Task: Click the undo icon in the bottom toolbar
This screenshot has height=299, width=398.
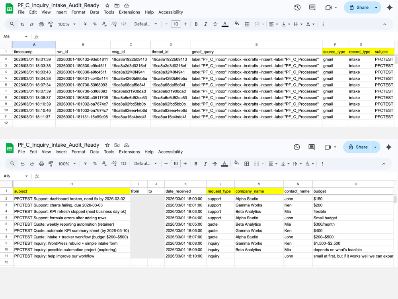Action: [x=23, y=164]
